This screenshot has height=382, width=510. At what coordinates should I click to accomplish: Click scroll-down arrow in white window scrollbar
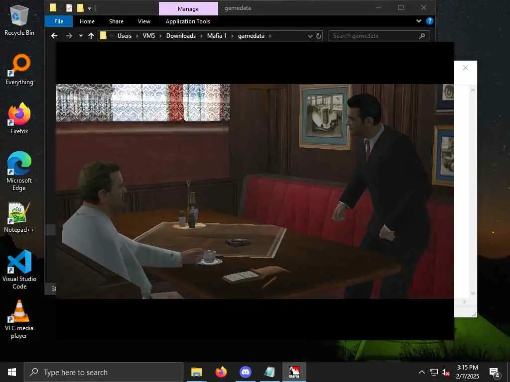(x=473, y=293)
